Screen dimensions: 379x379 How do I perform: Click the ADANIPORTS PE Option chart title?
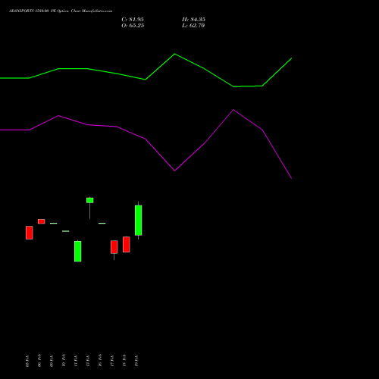[x=61, y=11]
